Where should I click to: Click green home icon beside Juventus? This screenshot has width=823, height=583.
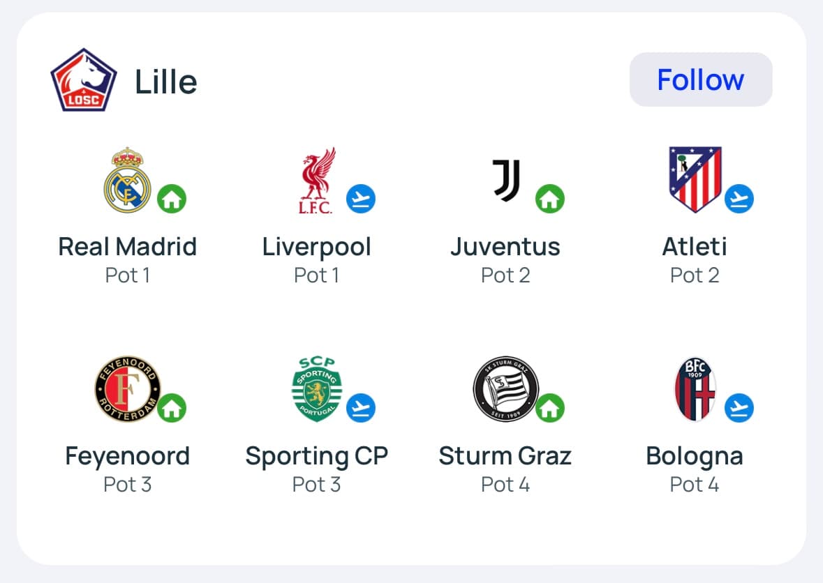point(550,199)
